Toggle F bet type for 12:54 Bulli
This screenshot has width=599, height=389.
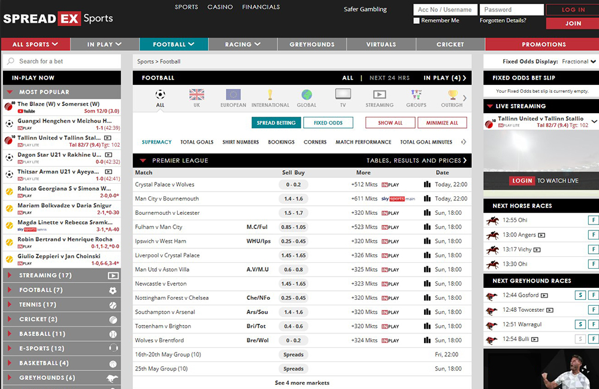[593, 339]
